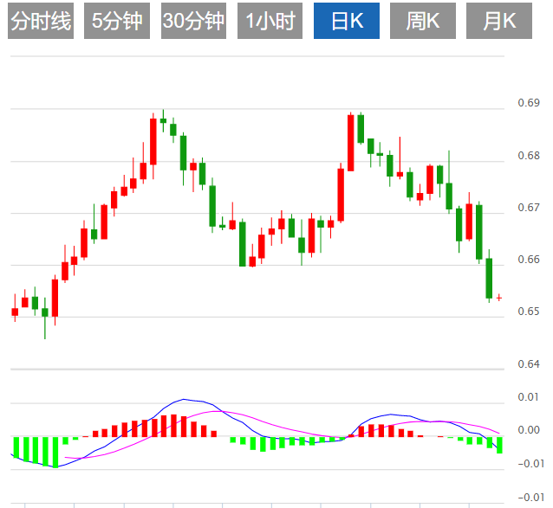Image resolution: width=553 pixels, height=508 pixels.
Task: Click the 0.69 price axis label
Action: pyautogui.click(x=529, y=103)
